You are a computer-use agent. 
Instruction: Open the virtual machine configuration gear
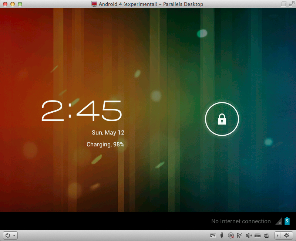point(286,235)
